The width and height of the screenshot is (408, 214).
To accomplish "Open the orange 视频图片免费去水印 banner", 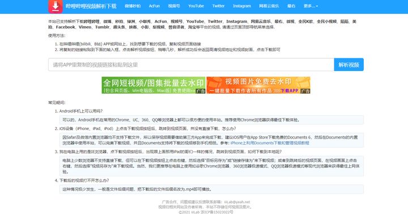I will pyautogui.click(x=258, y=85).
